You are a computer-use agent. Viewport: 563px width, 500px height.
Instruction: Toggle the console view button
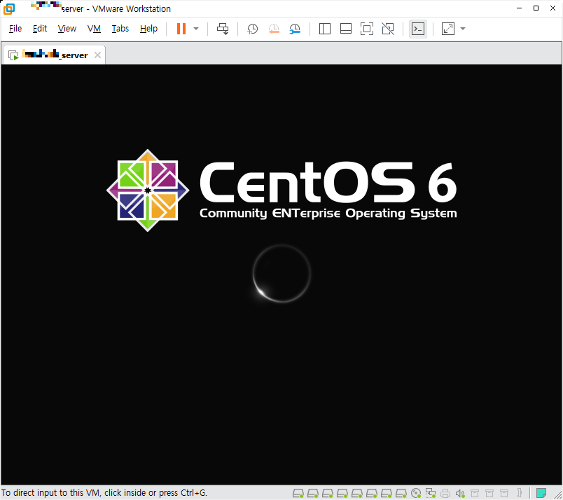[x=418, y=29]
